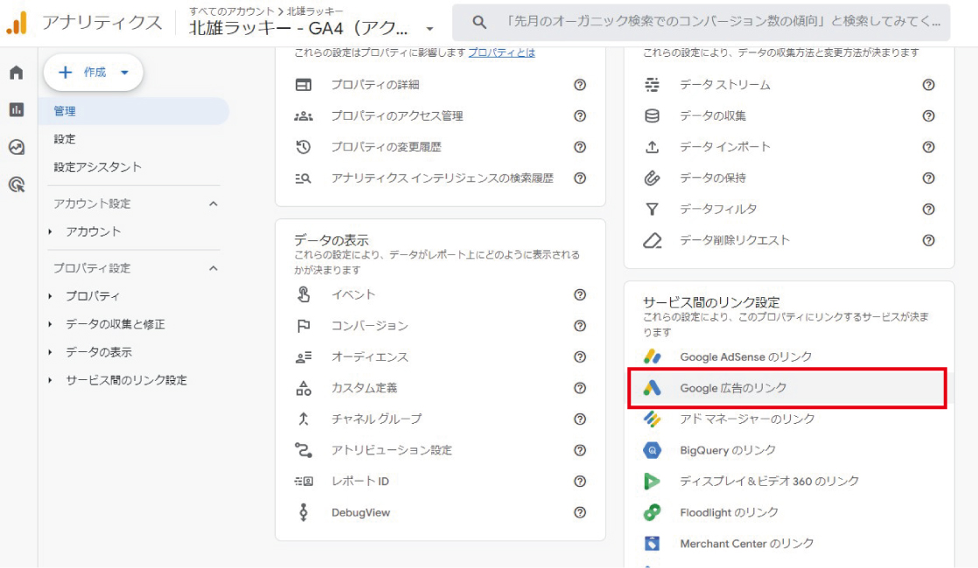Image resolution: width=978 pixels, height=568 pixels.
Task: Open the Explore icon in left rail
Action: tap(17, 147)
